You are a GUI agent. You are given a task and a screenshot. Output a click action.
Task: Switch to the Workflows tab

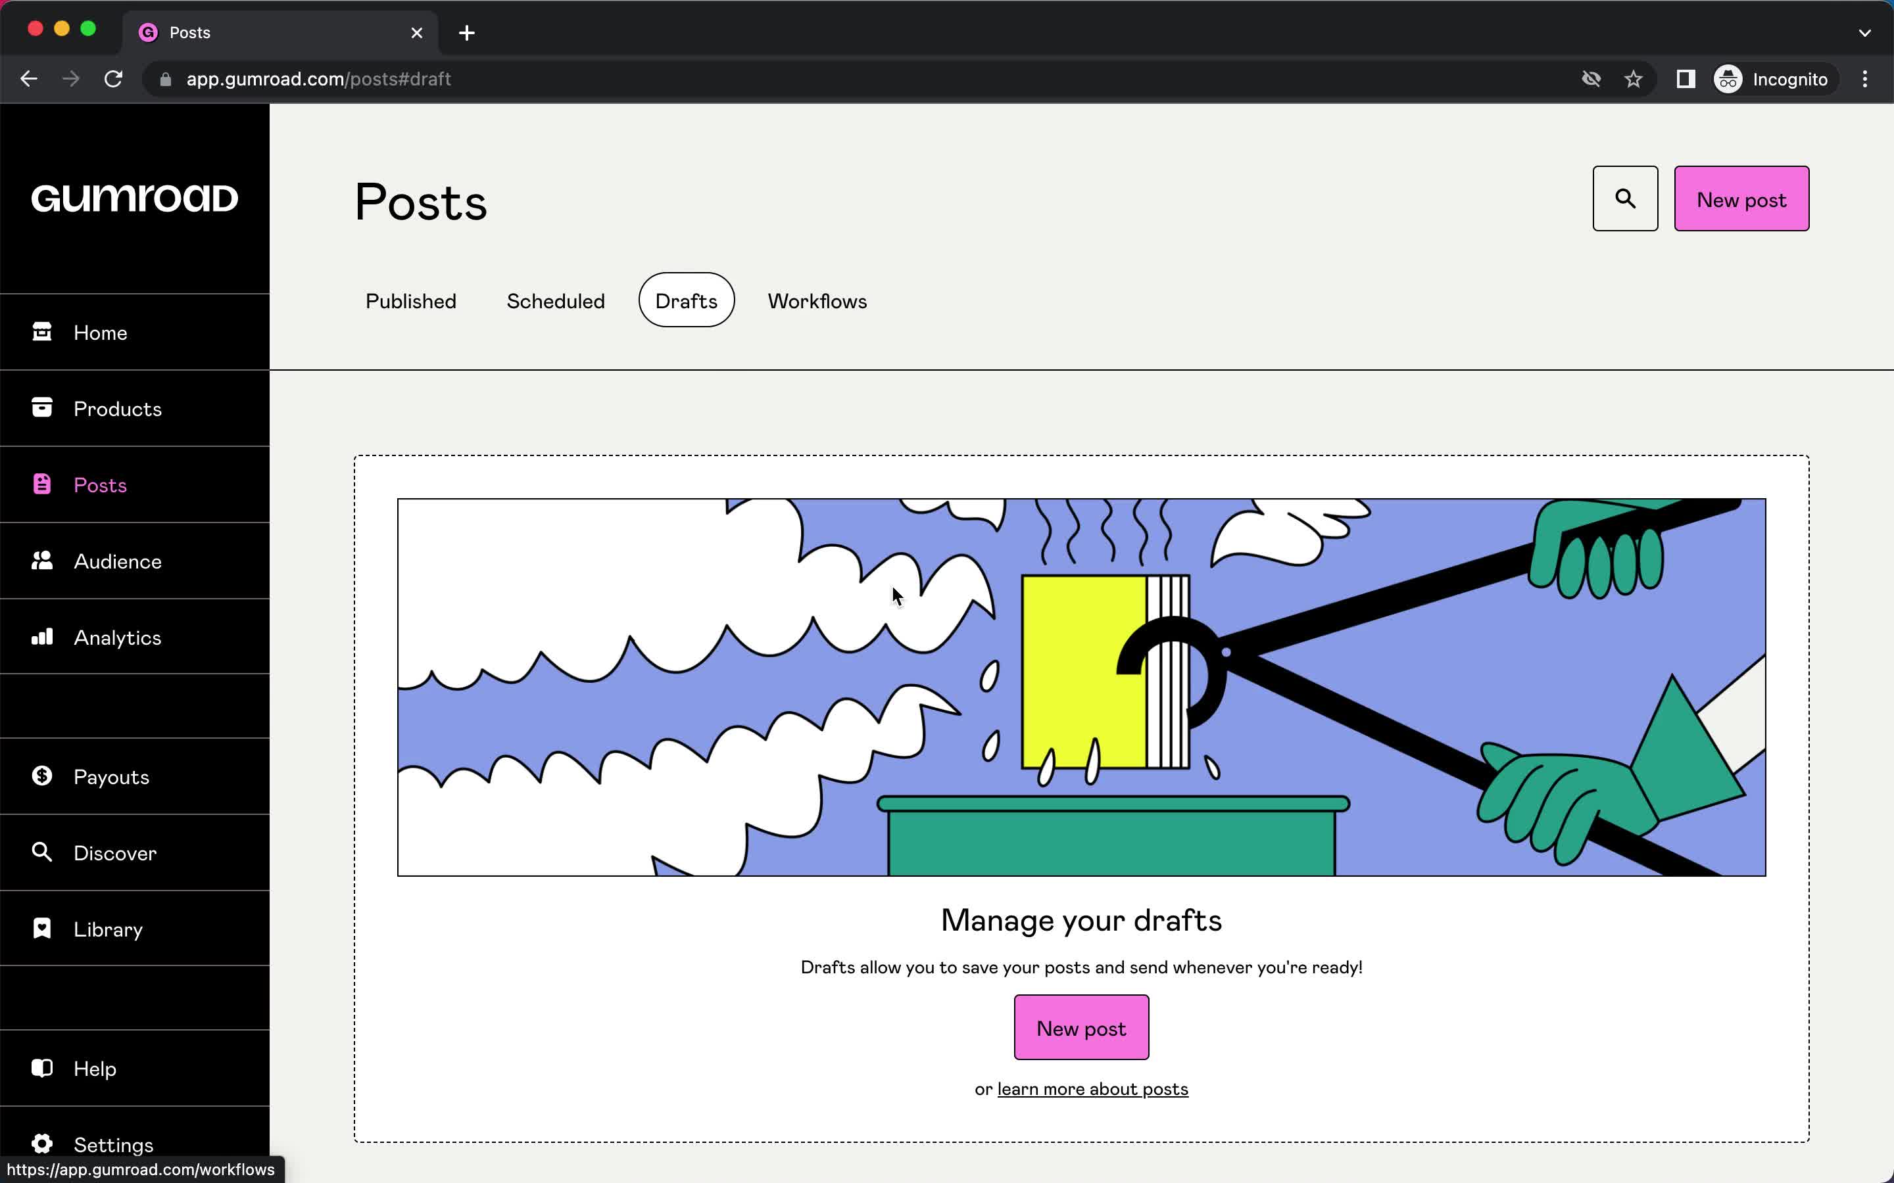tap(815, 300)
